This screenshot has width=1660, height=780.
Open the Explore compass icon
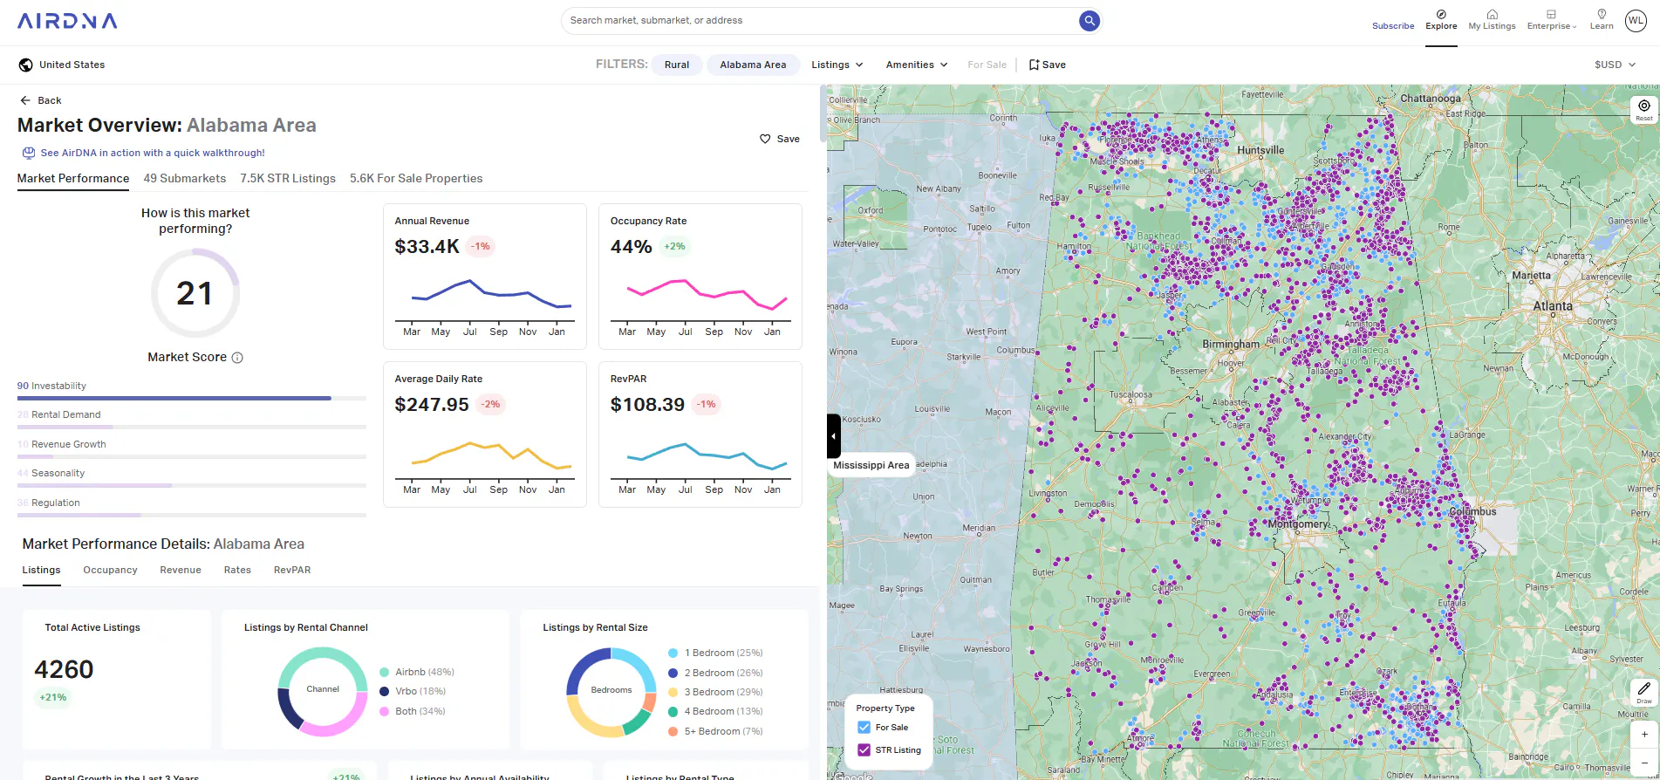[x=1441, y=14]
